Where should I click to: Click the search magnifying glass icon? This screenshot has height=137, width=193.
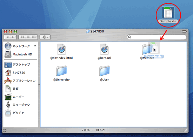[129, 37]
